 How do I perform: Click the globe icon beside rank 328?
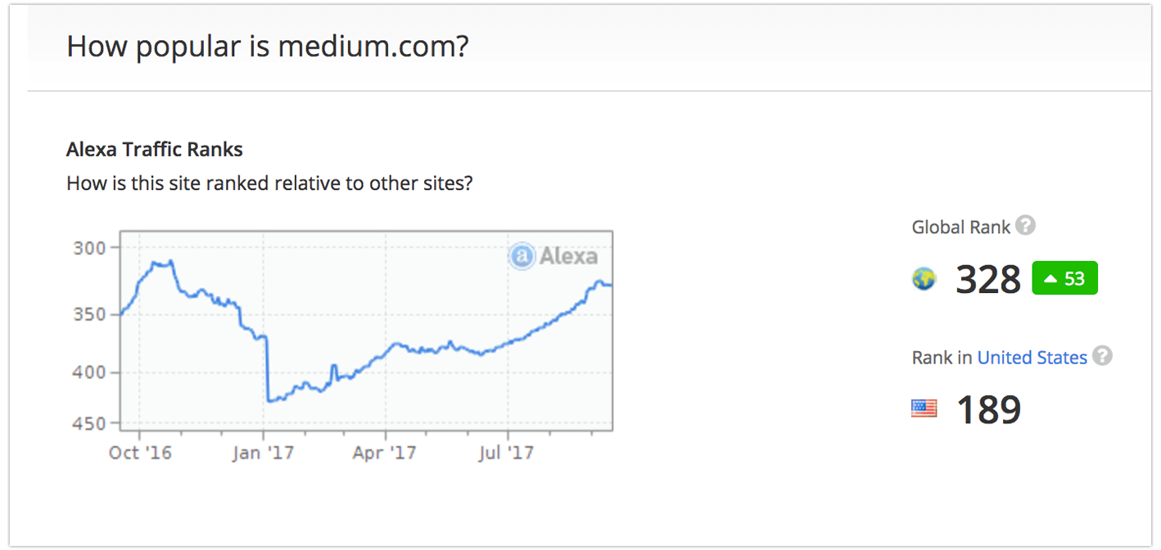(x=924, y=280)
